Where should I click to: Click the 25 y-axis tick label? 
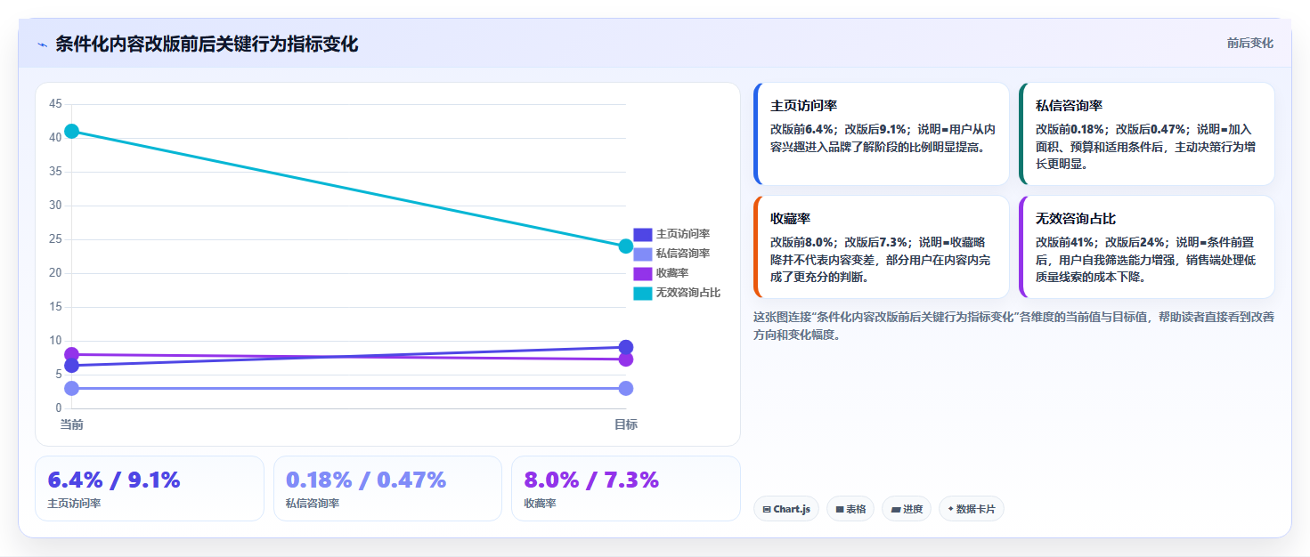click(x=55, y=239)
